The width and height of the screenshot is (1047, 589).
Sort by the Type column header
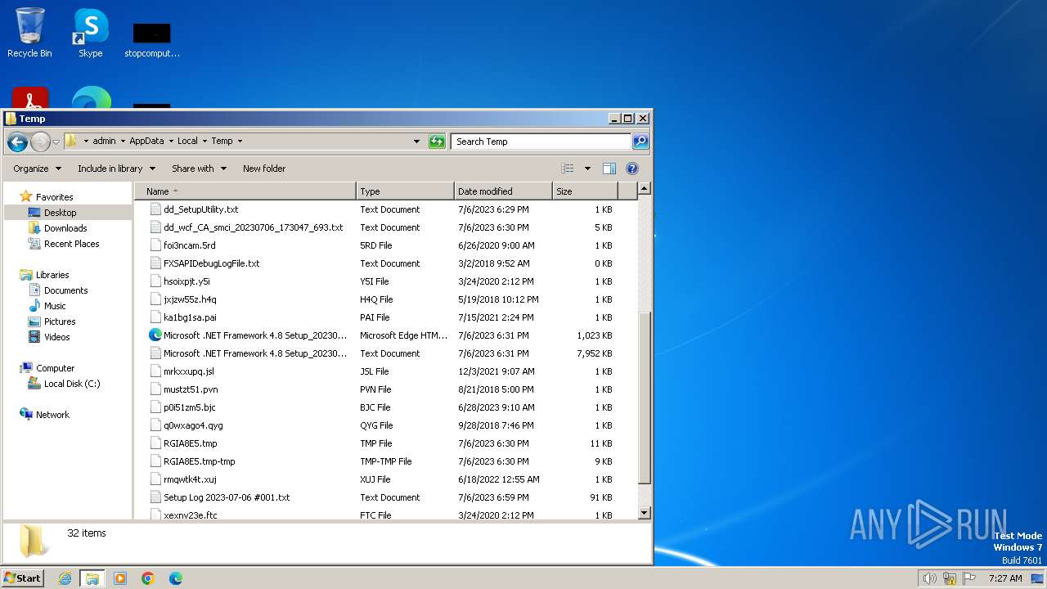click(405, 191)
